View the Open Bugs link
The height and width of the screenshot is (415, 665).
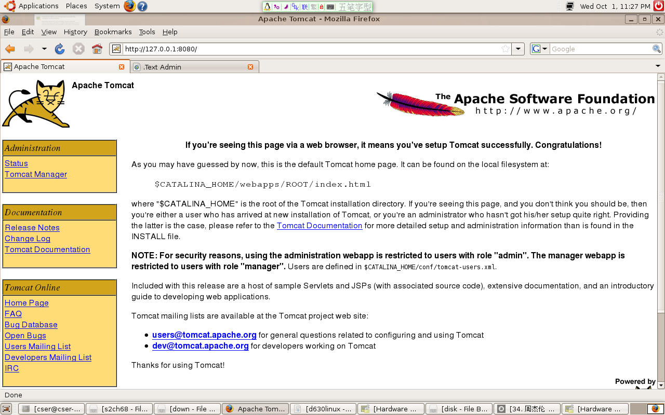25,336
